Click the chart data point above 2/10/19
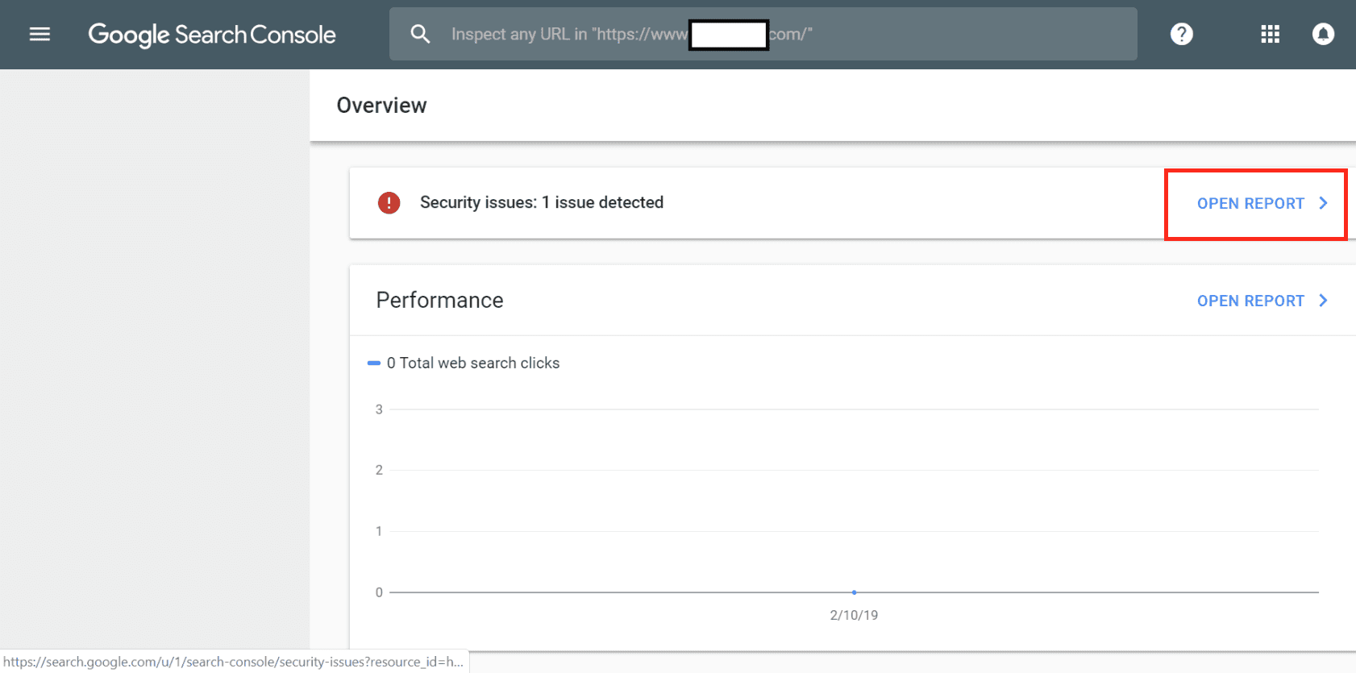 (x=854, y=592)
